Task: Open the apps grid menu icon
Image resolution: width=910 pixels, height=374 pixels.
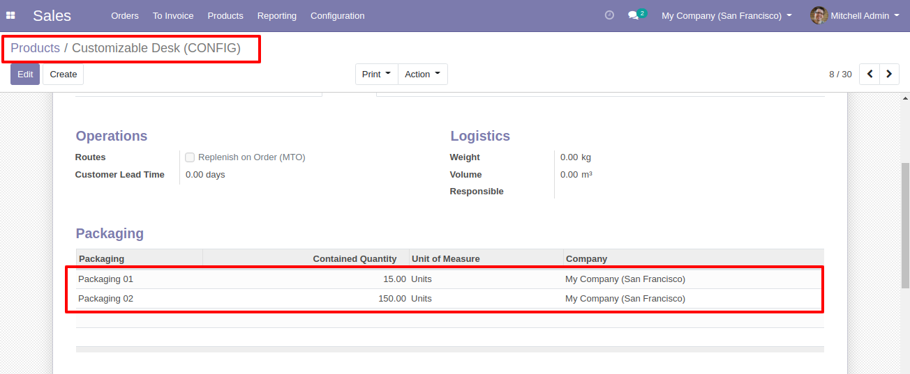Action: pos(10,15)
